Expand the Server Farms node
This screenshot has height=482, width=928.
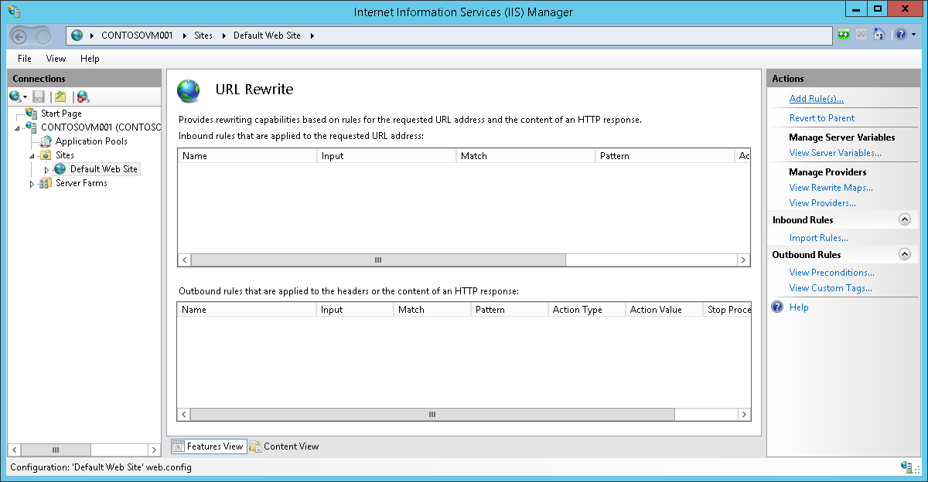[x=32, y=183]
